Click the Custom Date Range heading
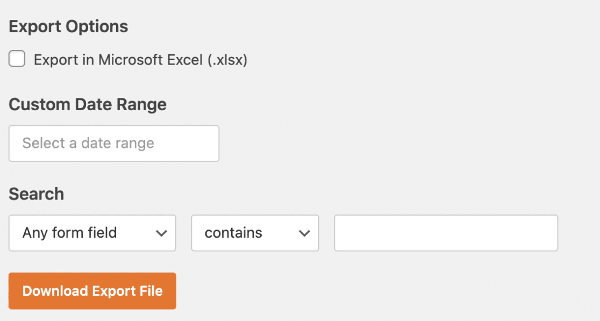Viewport: 600px width, 321px height. [88, 104]
